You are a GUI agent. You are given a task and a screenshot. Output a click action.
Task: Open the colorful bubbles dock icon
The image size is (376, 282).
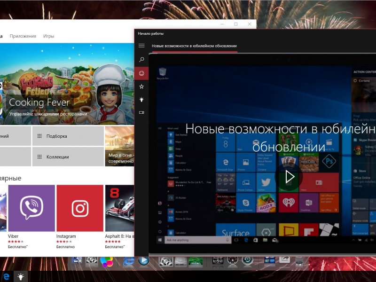point(106,261)
